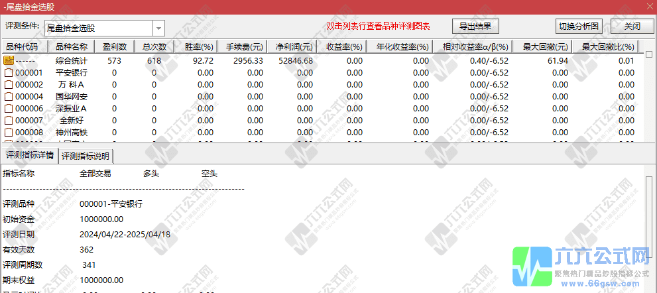Click the red 双击列表行查看品种评测图表 hint
The height and width of the screenshot is (293, 657).
tap(379, 27)
